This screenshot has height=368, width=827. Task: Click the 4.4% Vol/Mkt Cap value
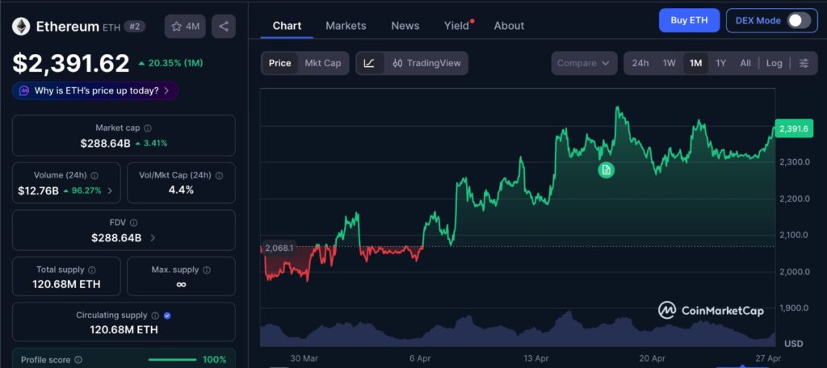[181, 190]
